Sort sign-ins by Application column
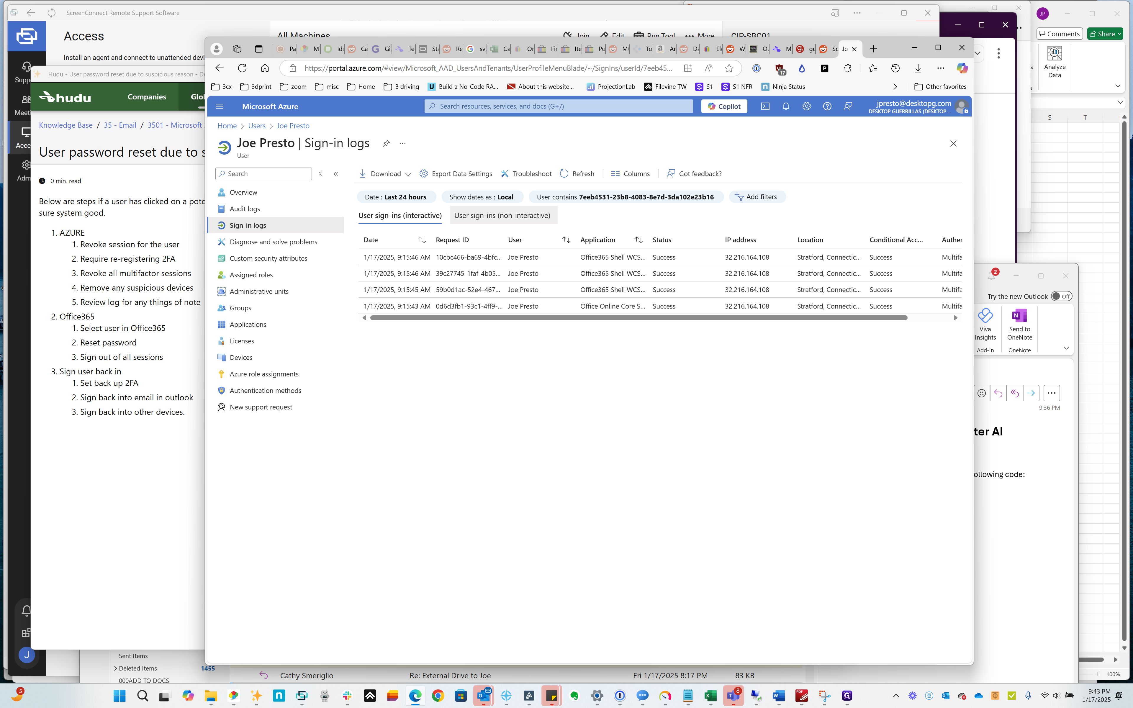Image resolution: width=1133 pixels, height=708 pixels. point(638,240)
